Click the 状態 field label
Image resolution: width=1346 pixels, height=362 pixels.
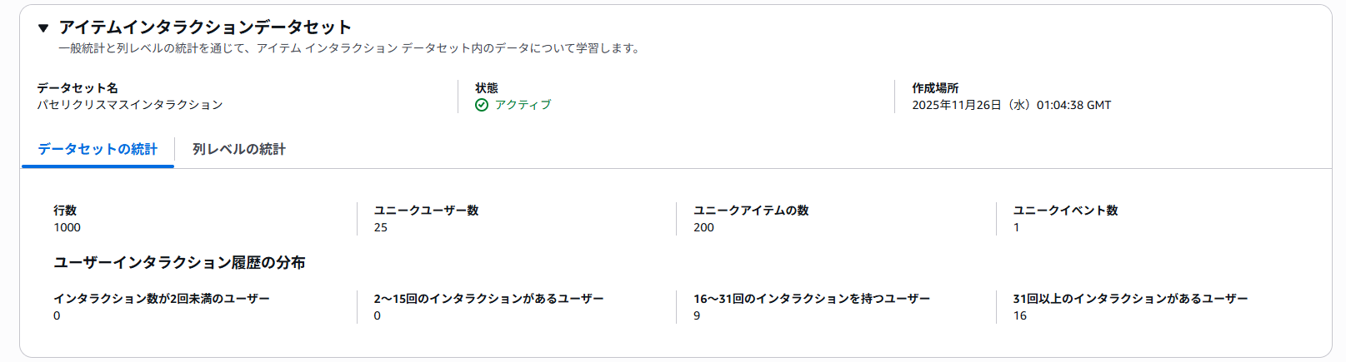487,87
